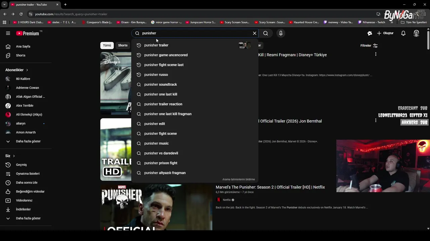Open Ana Sayfa in sidebar

(x=26, y=47)
